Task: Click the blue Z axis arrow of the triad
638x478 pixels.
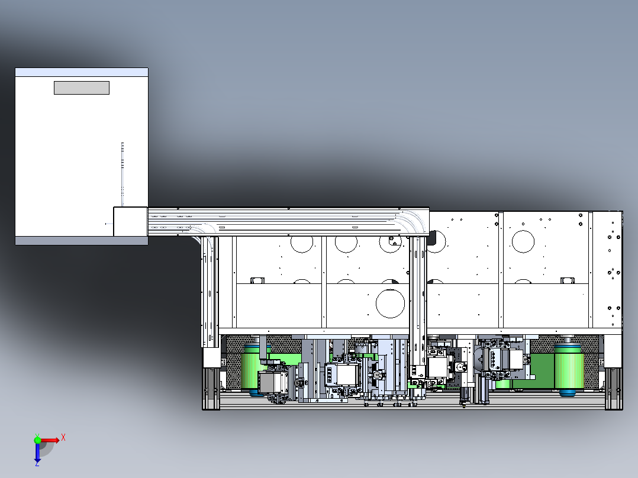Action: (x=37, y=453)
